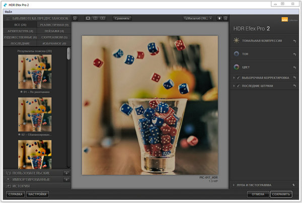Switch to split preview view
This screenshot has width=302, height=203.
pyautogui.click(x=96, y=18)
